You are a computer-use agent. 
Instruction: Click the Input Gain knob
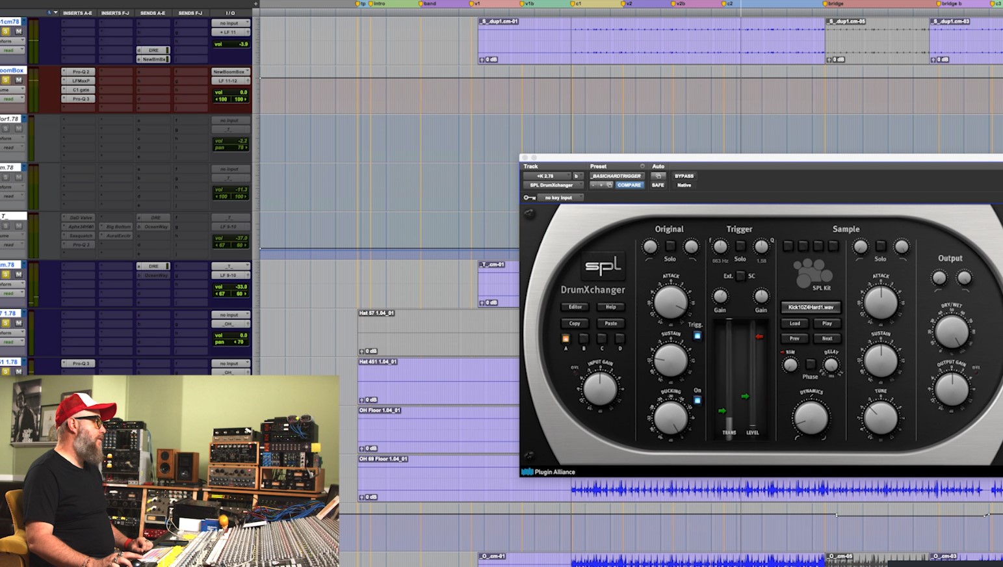[x=600, y=389]
